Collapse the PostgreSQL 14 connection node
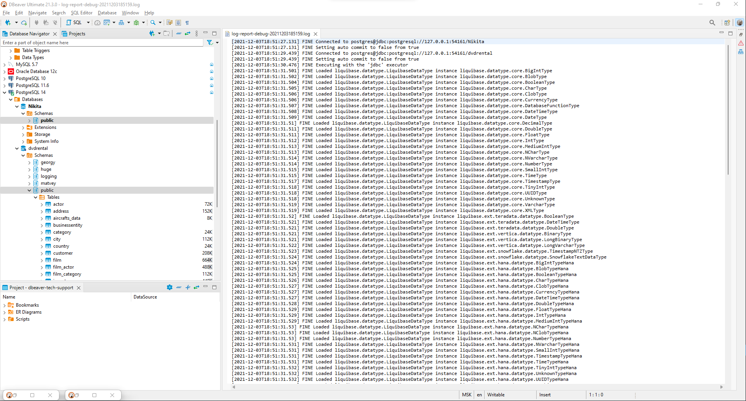This screenshot has width=746, height=401. [x=4, y=92]
